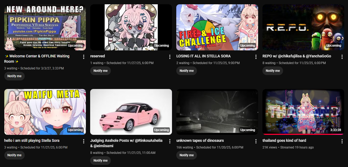Open three-dot menu for dinosaurs stream
This screenshot has height=167, width=348.
coord(256,141)
